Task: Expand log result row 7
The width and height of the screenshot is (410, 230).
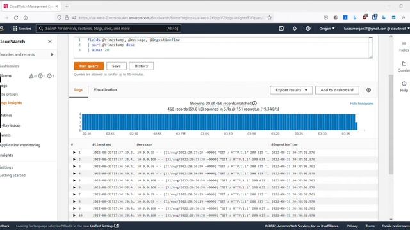Action: pyautogui.click(x=74, y=194)
